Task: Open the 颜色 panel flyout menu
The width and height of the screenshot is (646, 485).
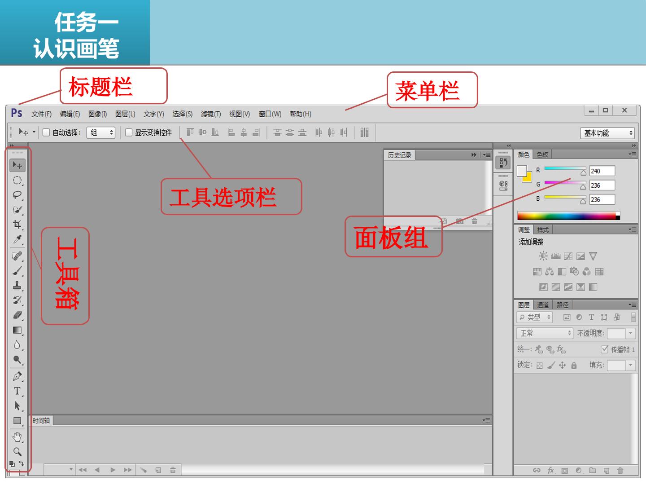Action: click(633, 154)
